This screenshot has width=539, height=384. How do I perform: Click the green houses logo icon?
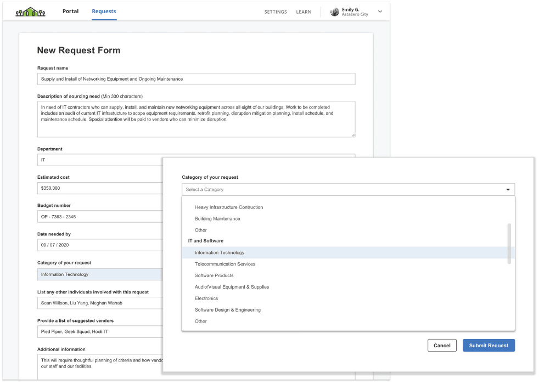click(x=30, y=12)
